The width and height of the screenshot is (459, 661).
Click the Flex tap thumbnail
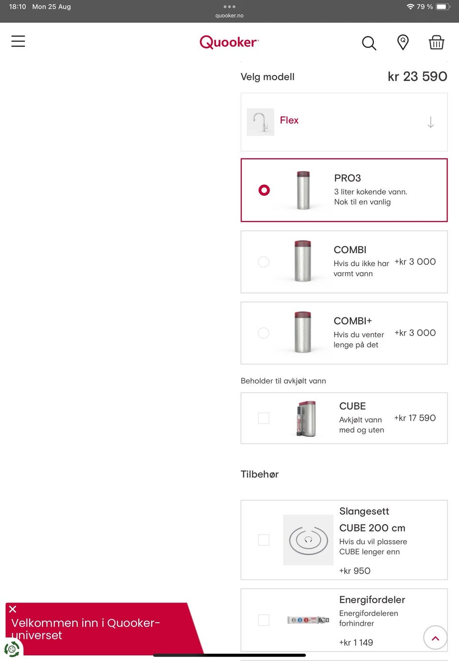click(261, 122)
